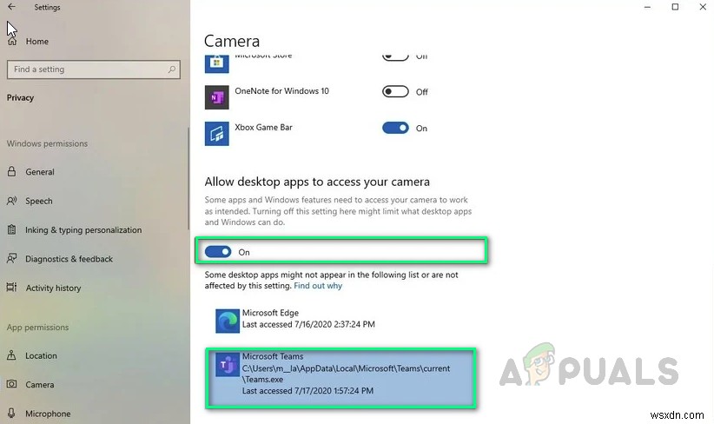Click the Activity history icon
The image size is (714, 424).
click(12, 288)
